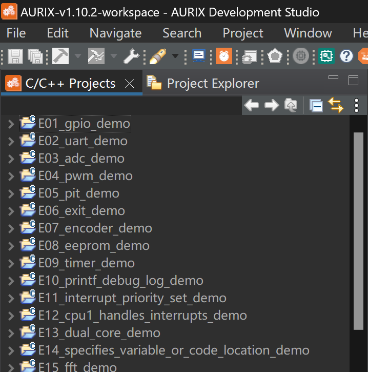Open the File menu
Screen dimensions: 368x372
point(16,33)
